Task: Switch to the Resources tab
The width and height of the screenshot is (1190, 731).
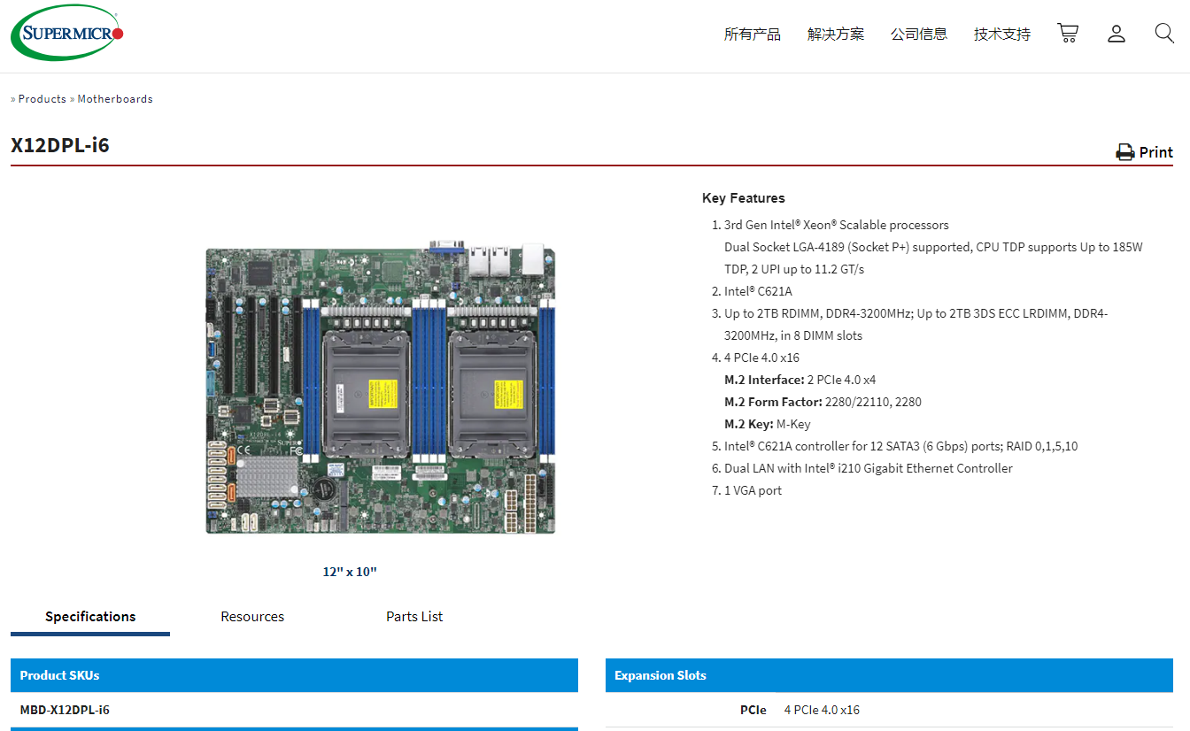Action: 252,617
